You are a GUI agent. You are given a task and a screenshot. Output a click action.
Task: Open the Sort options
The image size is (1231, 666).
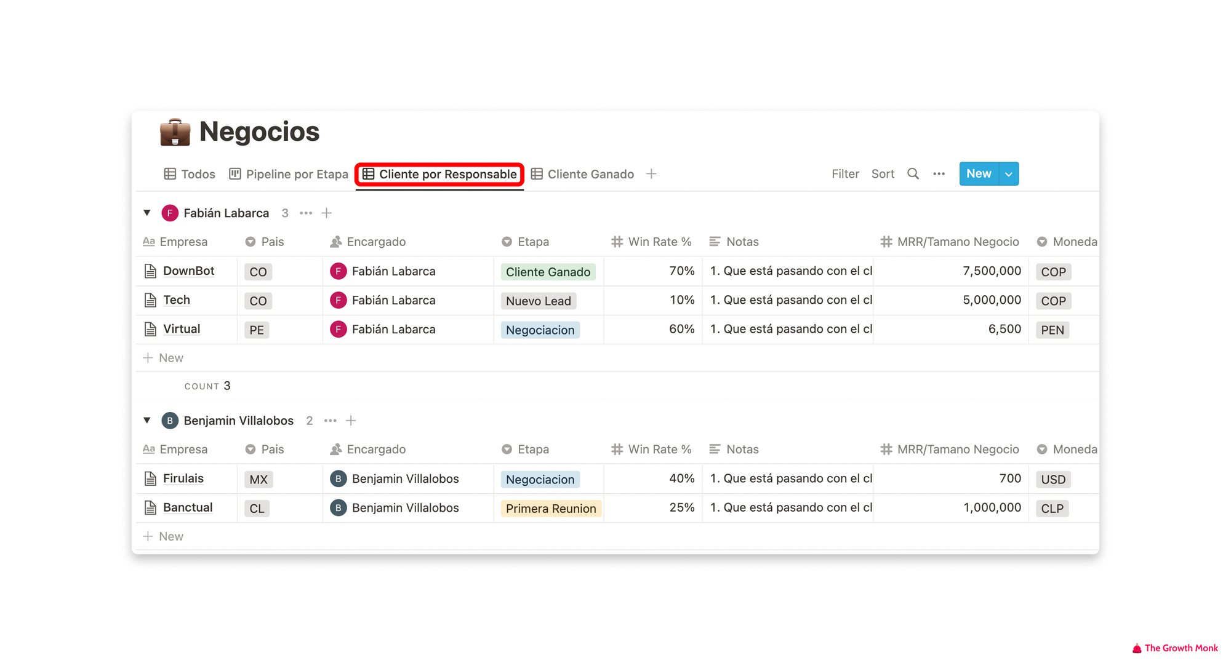click(x=883, y=174)
